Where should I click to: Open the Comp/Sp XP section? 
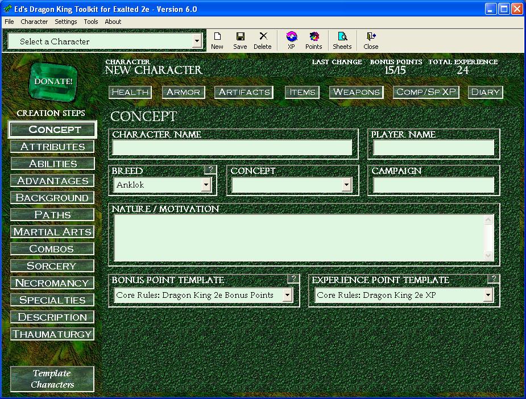coord(426,92)
